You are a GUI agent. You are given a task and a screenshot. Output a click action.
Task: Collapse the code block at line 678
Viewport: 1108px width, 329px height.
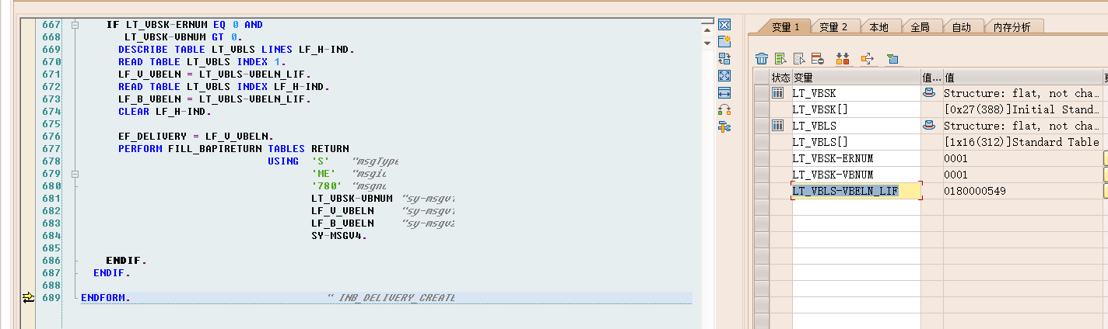75,174
